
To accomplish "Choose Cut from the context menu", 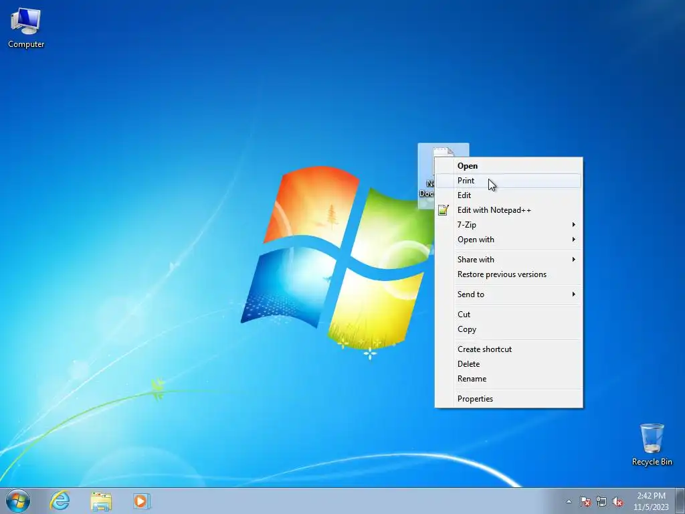I will (x=509, y=315).
